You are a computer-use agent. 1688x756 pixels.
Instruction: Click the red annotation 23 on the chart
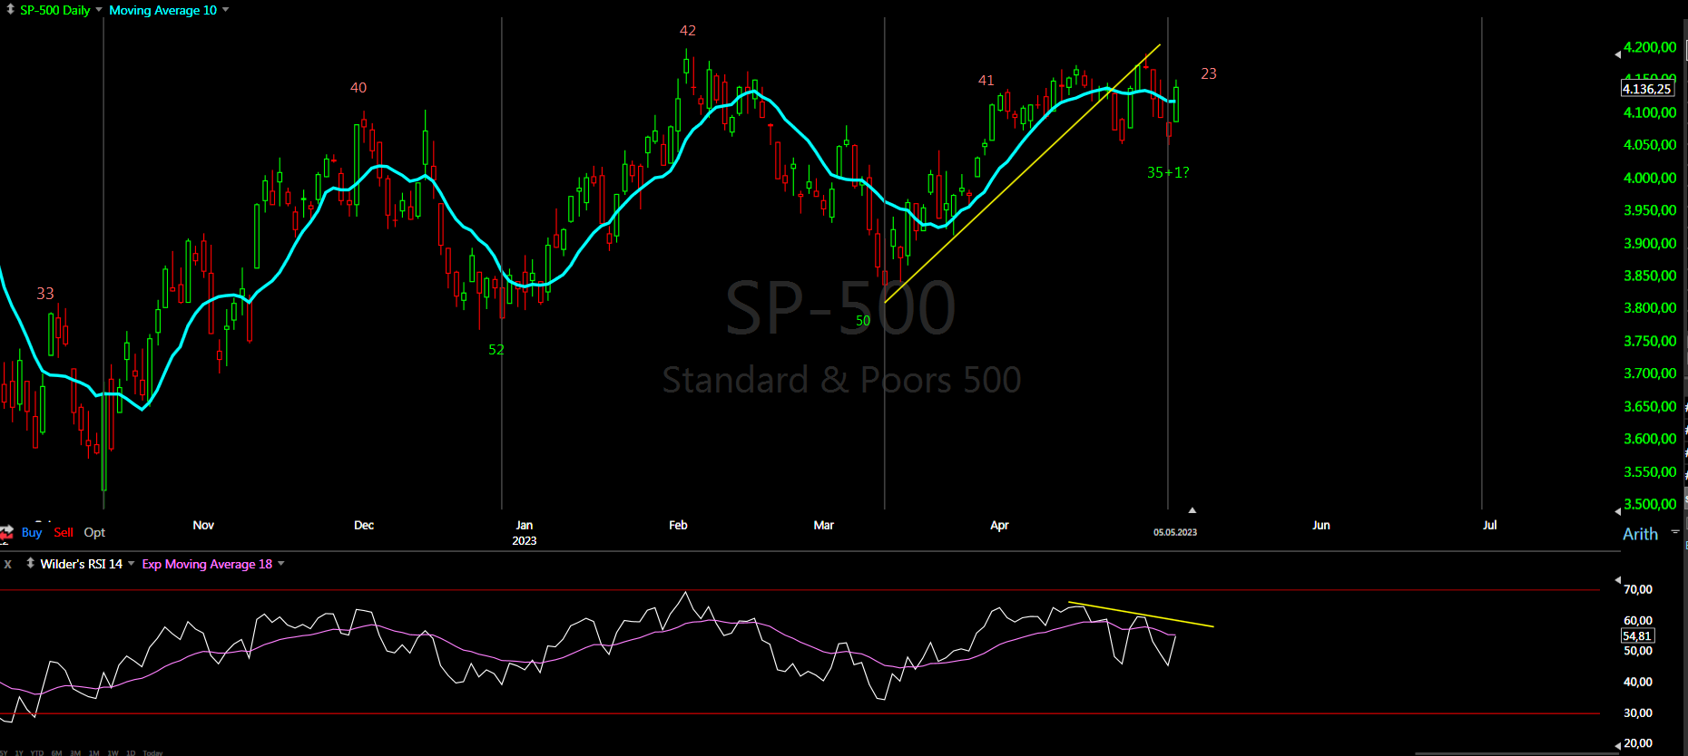(1209, 74)
